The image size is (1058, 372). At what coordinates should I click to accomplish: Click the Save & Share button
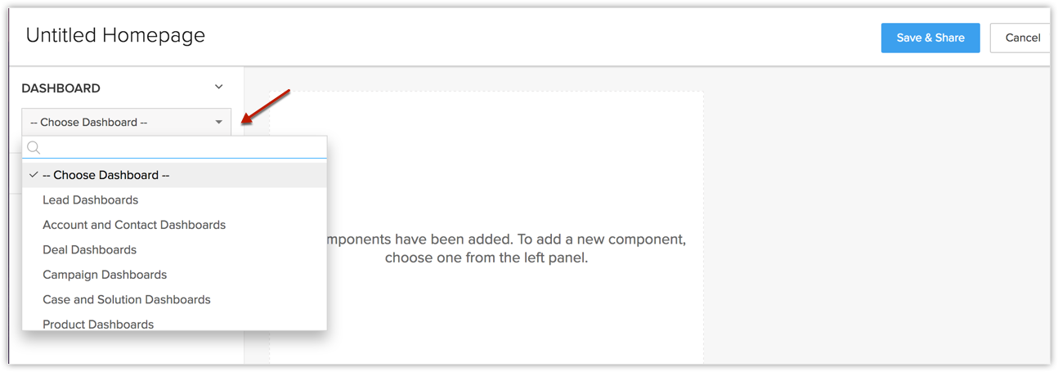click(930, 38)
